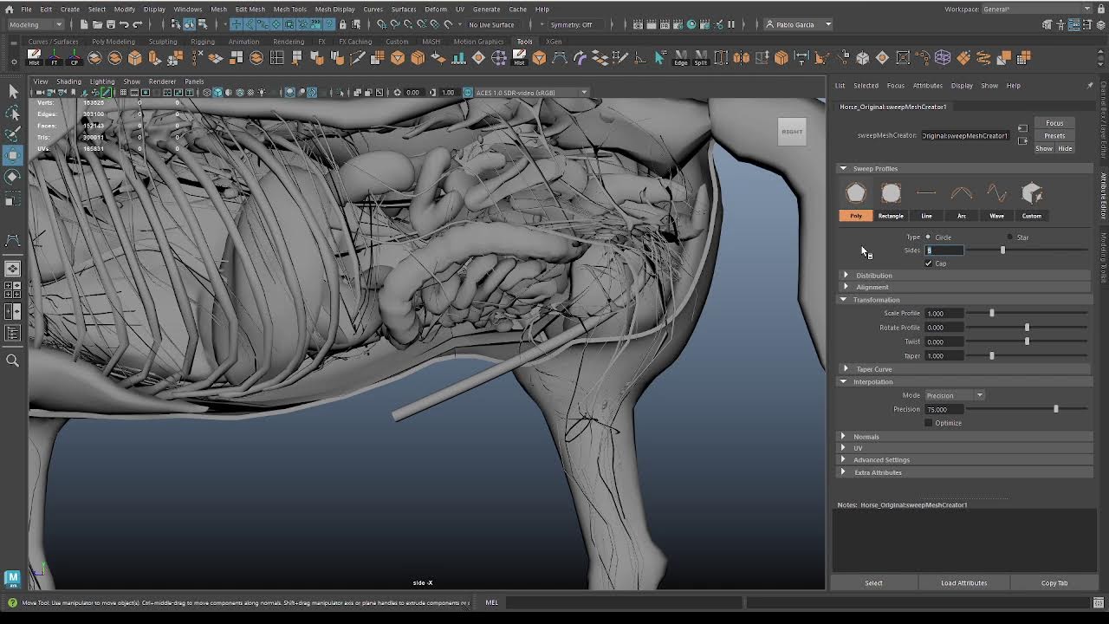
Task: Adjust the Sides slider handle
Action: [x=1002, y=250]
